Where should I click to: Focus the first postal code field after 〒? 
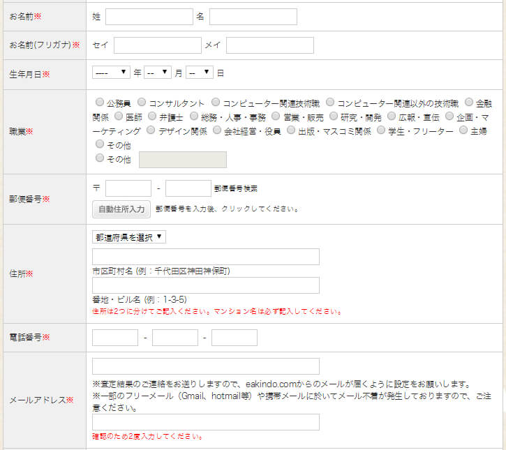[128, 188]
